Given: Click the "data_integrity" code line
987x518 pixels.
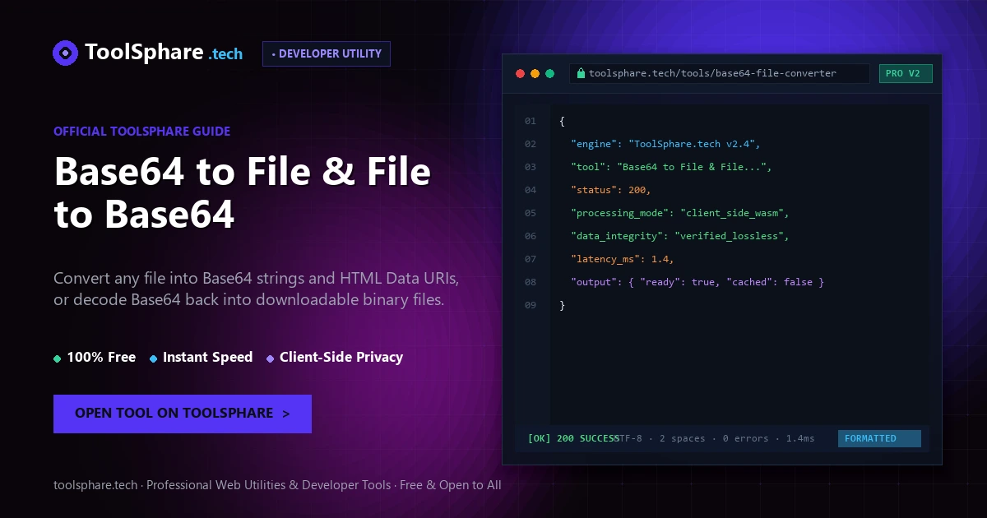Looking at the screenshot, I should coord(680,236).
